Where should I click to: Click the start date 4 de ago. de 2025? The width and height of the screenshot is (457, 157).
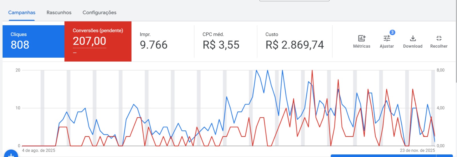[39, 150]
